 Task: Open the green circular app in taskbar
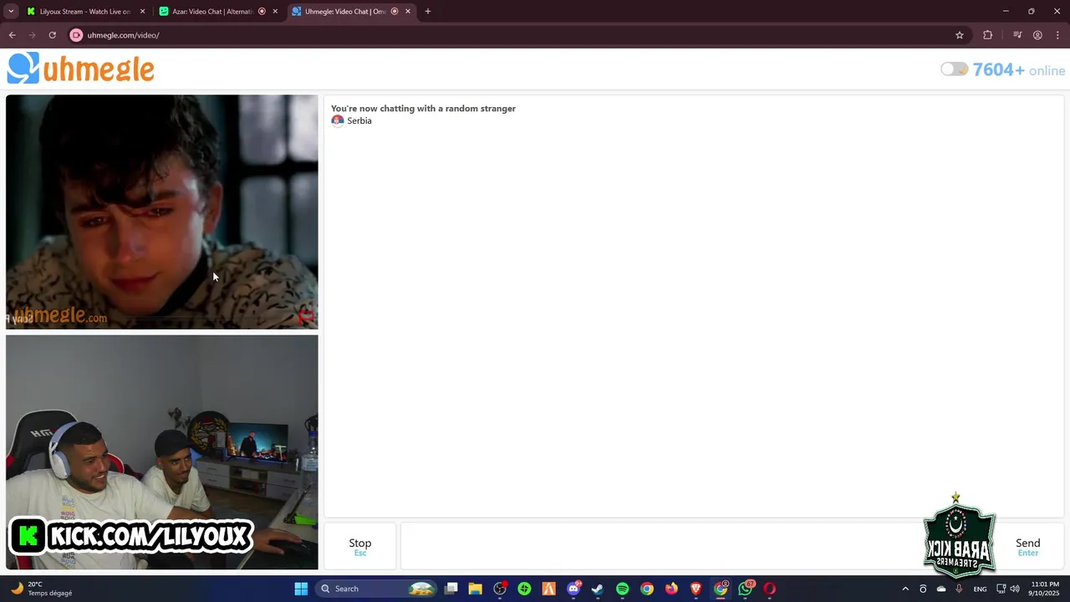524,589
